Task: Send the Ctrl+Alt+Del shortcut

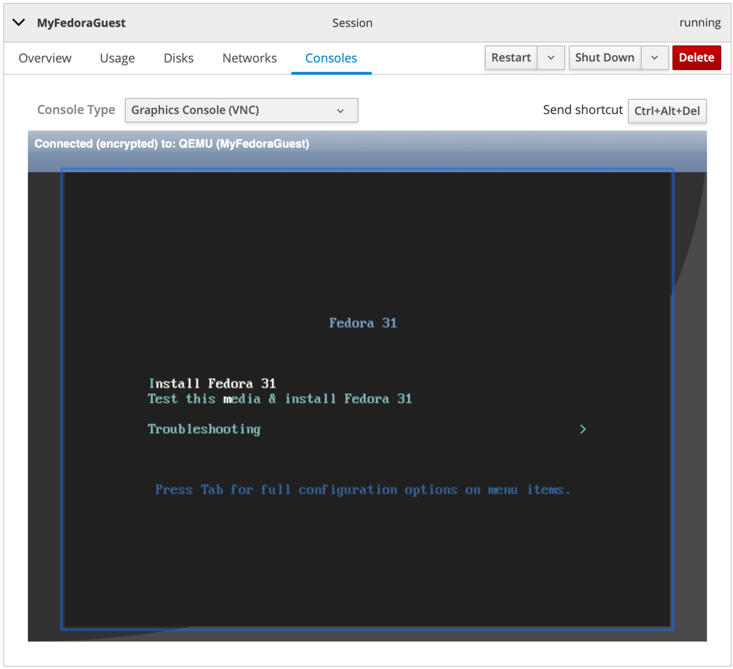Action: (x=667, y=111)
